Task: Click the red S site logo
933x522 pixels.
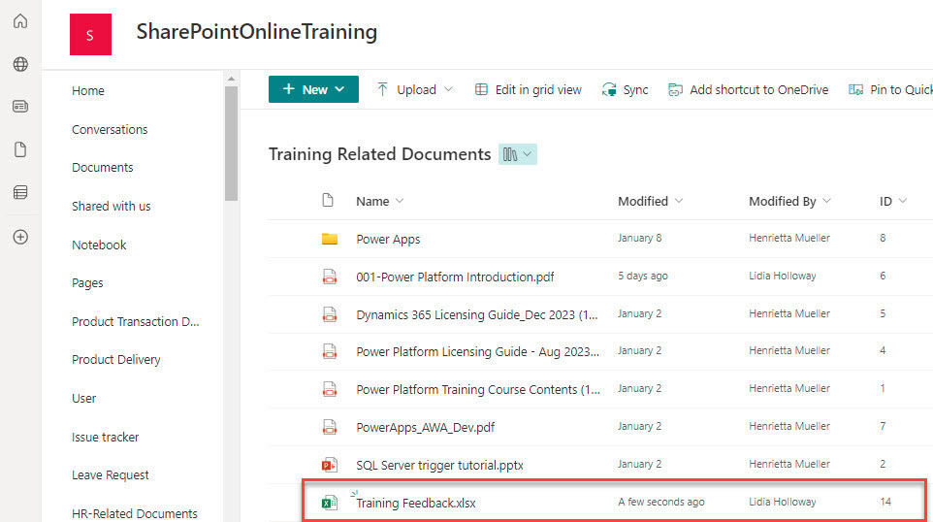Action: pyautogui.click(x=90, y=35)
